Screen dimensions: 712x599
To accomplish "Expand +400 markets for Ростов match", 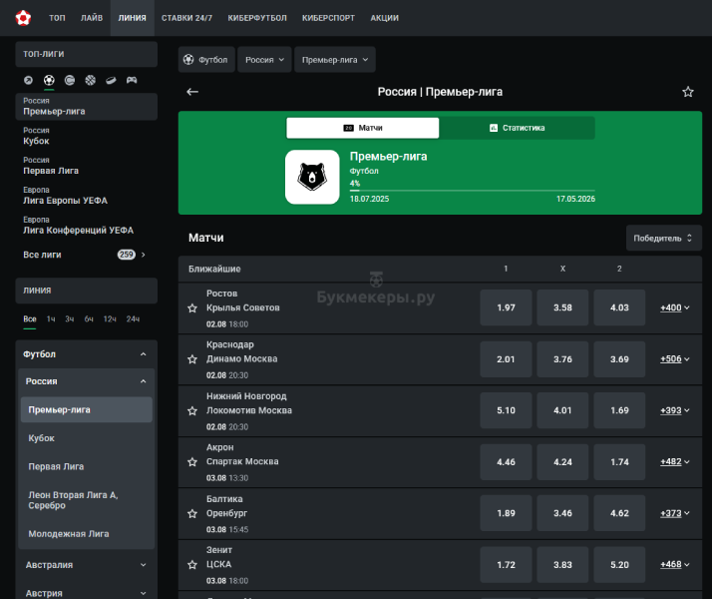I will point(675,307).
